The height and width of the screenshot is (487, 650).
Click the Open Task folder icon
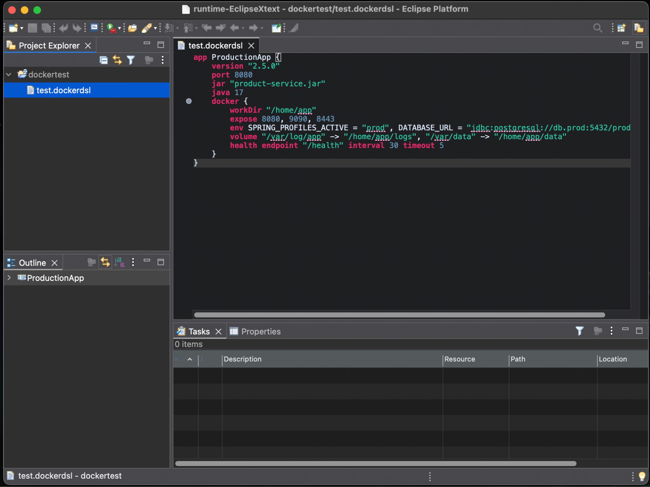(x=132, y=28)
